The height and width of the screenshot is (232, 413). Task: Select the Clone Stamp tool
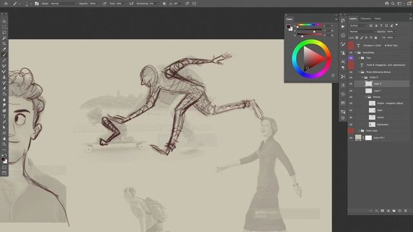[x=5, y=77]
